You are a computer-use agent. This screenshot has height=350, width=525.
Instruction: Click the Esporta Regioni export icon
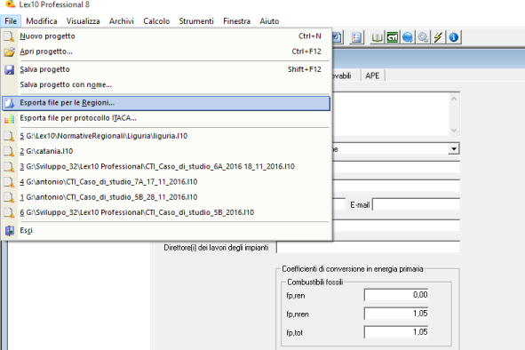(x=10, y=103)
